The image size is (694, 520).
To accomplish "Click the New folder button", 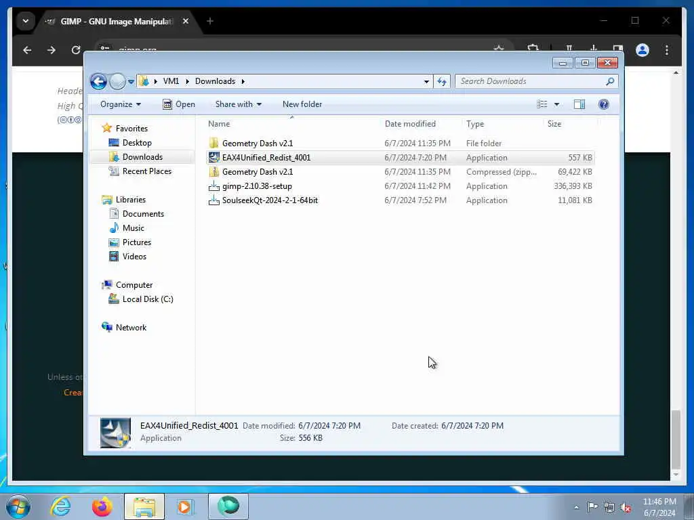I will pyautogui.click(x=302, y=104).
